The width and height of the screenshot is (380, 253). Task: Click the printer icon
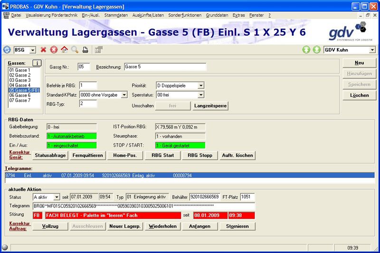(85, 50)
